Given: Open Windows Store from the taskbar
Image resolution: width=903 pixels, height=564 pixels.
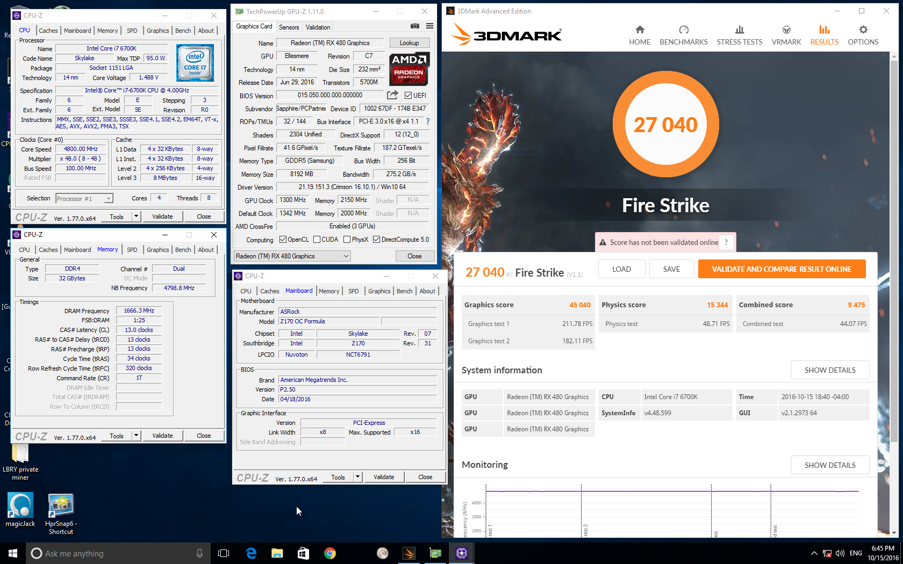Looking at the screenshot, I should click(x=304, y=553).
